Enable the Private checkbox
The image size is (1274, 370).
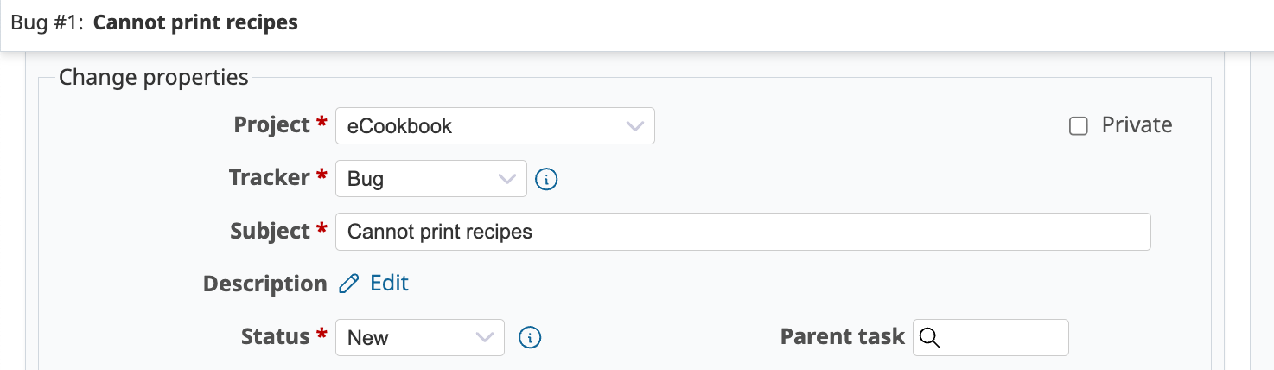click(1079, 126)
